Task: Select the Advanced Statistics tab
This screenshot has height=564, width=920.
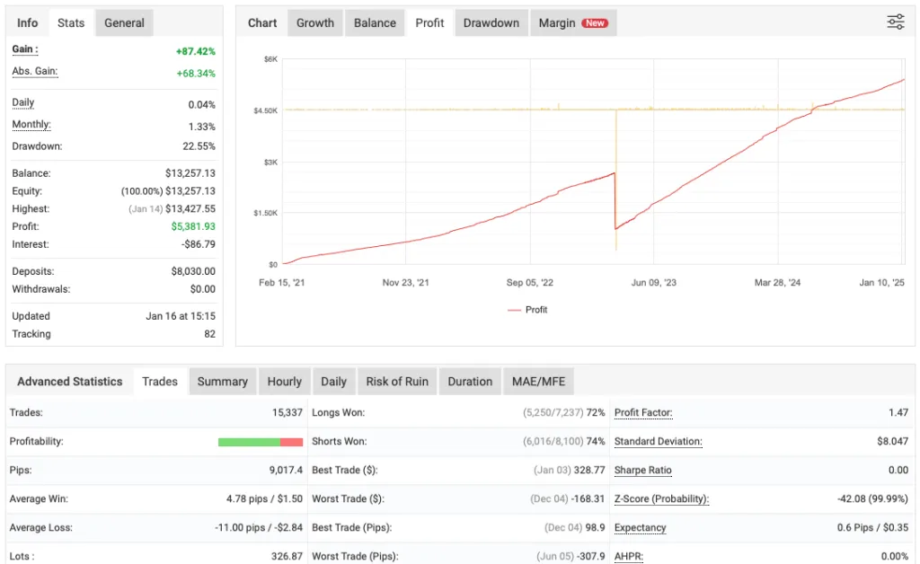Action: click(x=69, y=381)
